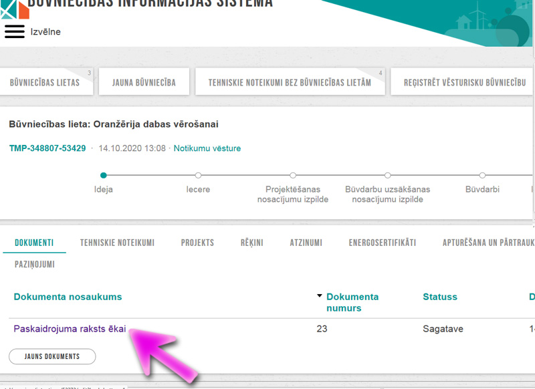Click Jauna būvniecība button
The height and width of the screenshot is (389, 535).
(144, 83)
